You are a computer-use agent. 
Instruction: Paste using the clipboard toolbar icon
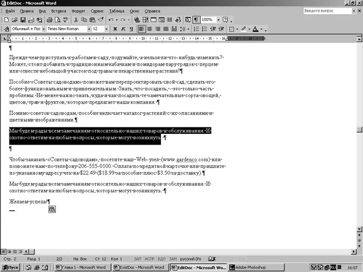tap(93, 20)
